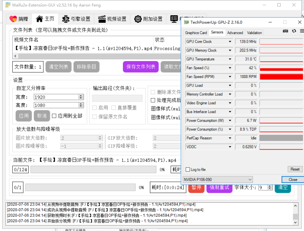Maximize the Waifu2x-Extension-GUI window
Image resolution: width=304 pixels, height=231 pixels.
pos(279,5)
